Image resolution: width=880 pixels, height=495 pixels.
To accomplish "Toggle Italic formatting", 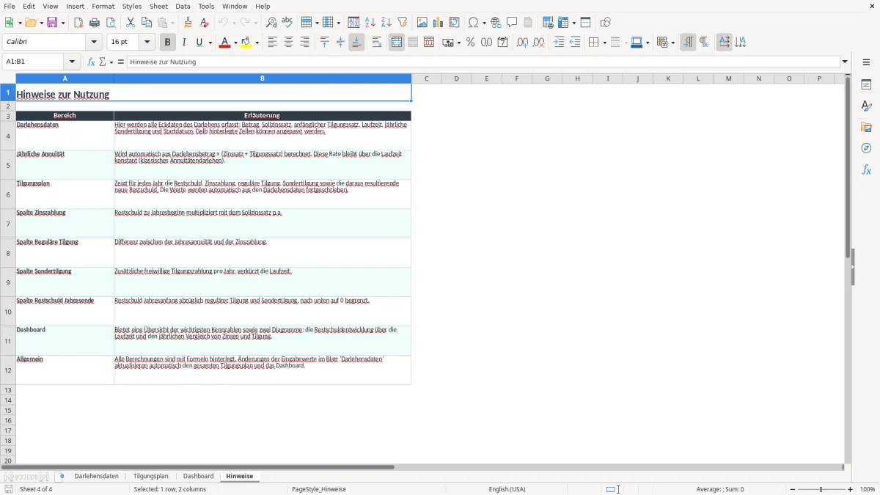I will [x=184, y=43].
